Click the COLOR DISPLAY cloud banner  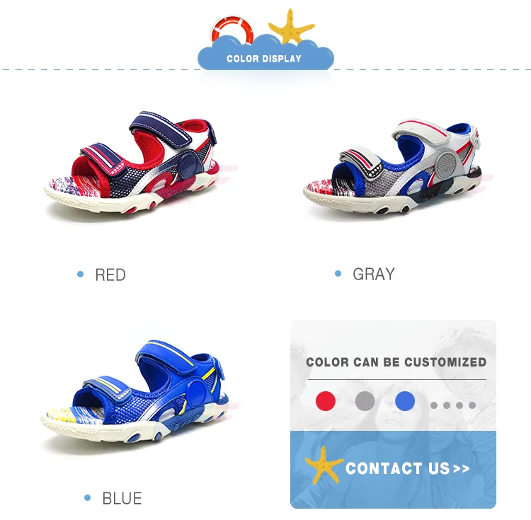pos(265,55)
